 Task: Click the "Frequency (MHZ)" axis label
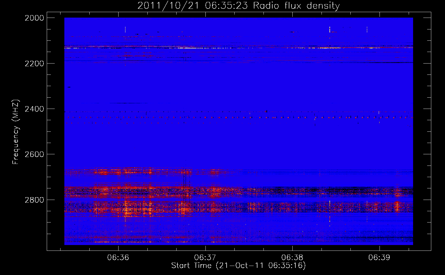[x=16, y=132]
